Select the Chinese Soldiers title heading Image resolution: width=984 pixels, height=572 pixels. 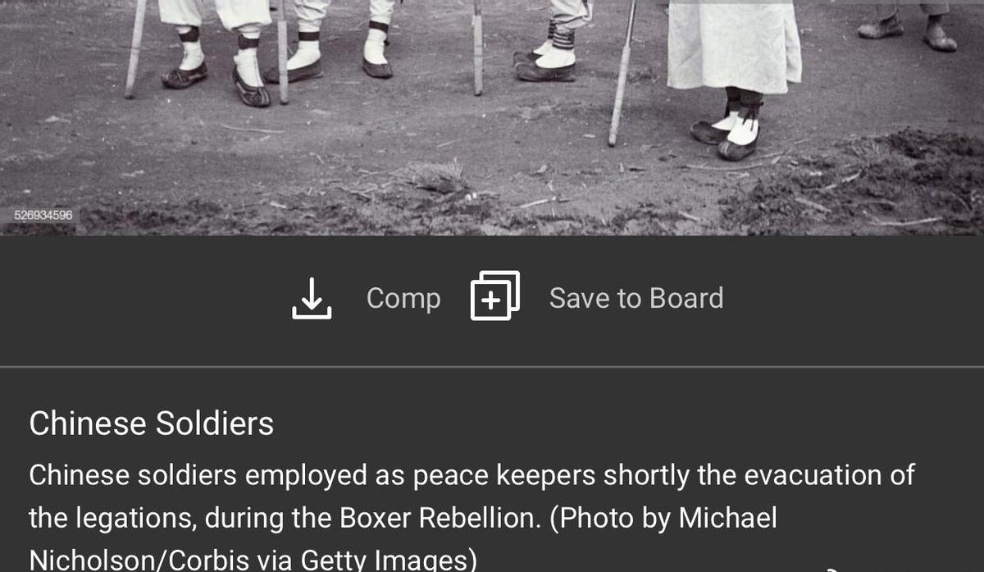tap(152, 423)
